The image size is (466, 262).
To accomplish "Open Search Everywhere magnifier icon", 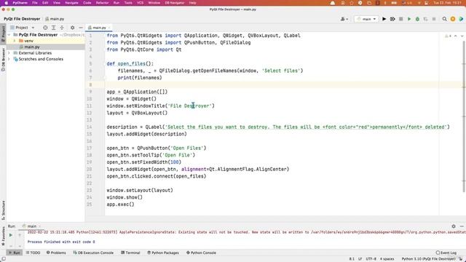I will click(444, 19).
